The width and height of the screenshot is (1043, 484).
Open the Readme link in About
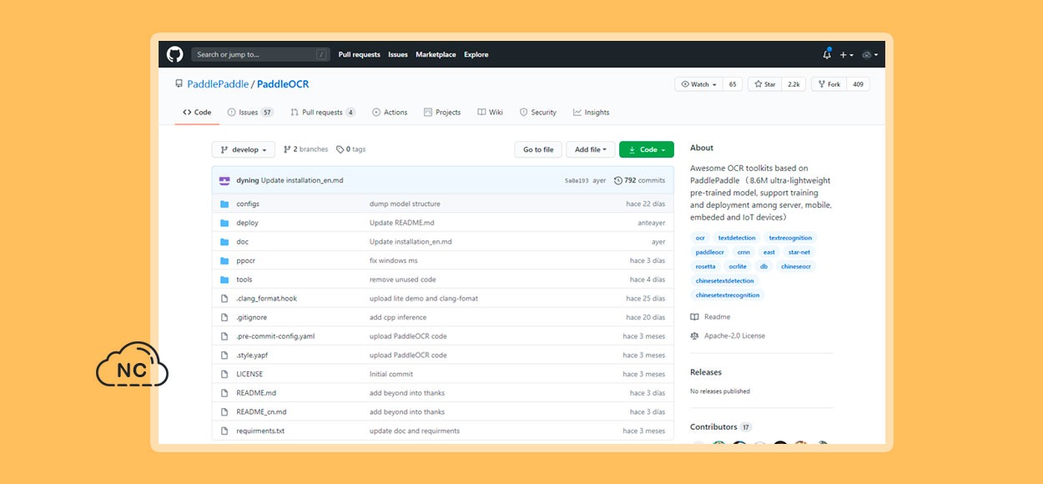710,317
